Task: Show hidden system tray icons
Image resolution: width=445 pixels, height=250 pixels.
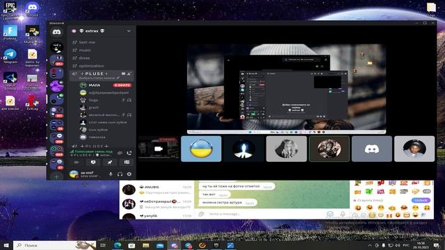Action: (x=369, y=245)
